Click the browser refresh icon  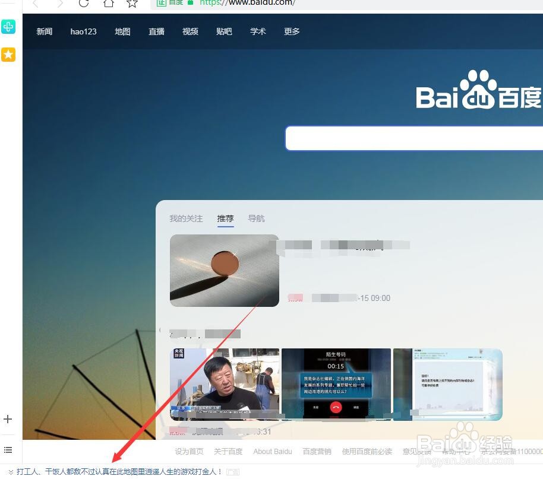(83, 3)
